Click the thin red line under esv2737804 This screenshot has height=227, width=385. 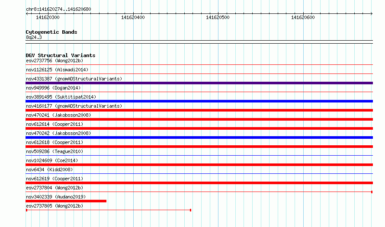[x=199, y=192]
